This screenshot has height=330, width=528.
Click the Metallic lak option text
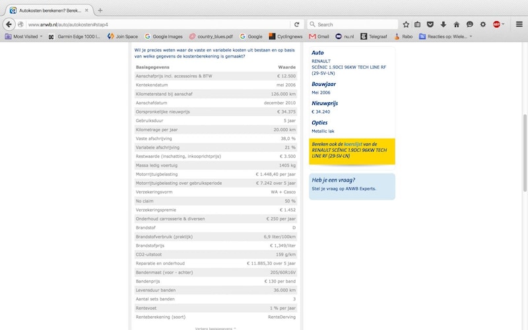point(323,131)
